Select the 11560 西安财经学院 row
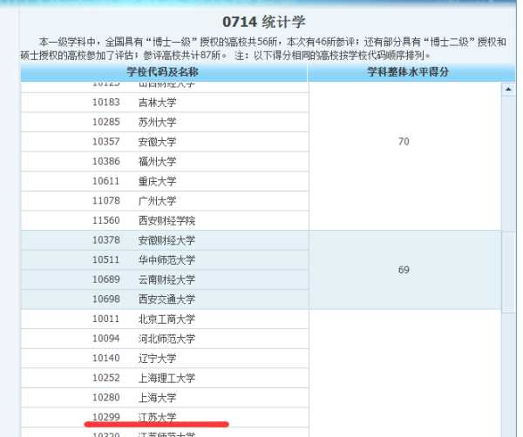The image size is (523, 437). pyautogui.click(x=165, y=220)
